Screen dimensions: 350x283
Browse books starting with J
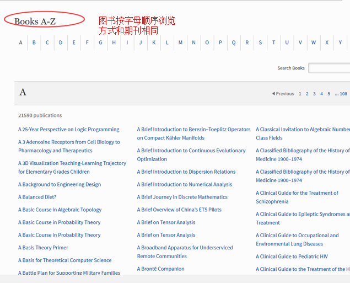coord(141,42)
